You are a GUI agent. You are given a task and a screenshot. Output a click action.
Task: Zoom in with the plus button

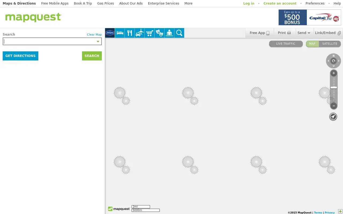(x=334, y=73)
